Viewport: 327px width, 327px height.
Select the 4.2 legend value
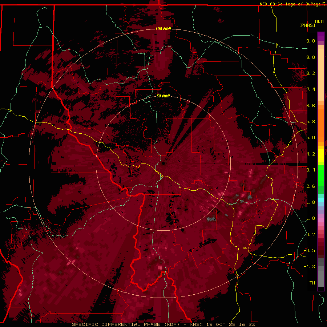[311, 154]
